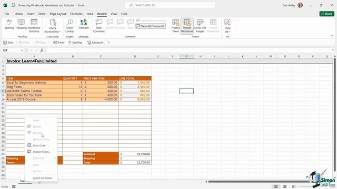Screen dimensions: 337x189
Task: Open Workbook Statistics
Action: tap(34, 26)
